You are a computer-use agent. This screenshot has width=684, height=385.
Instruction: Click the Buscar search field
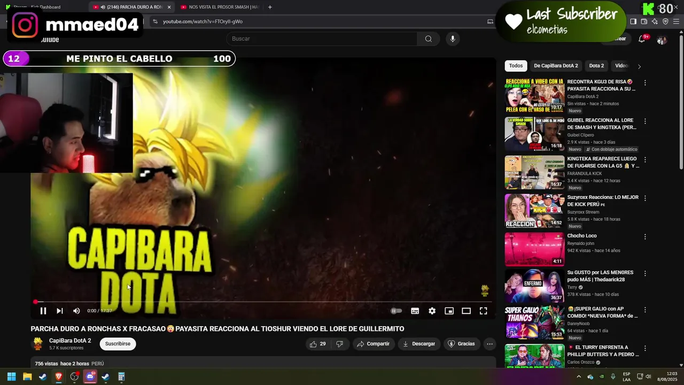click(x=322, y=38)
